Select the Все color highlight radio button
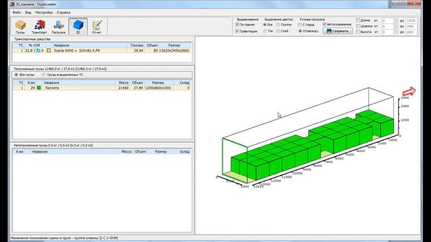Screen dimensions: 431x242 [x=265, y=25]
